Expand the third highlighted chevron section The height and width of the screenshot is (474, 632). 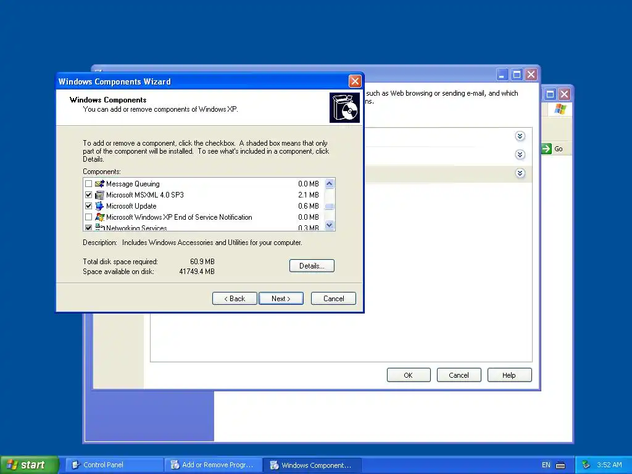520,173
